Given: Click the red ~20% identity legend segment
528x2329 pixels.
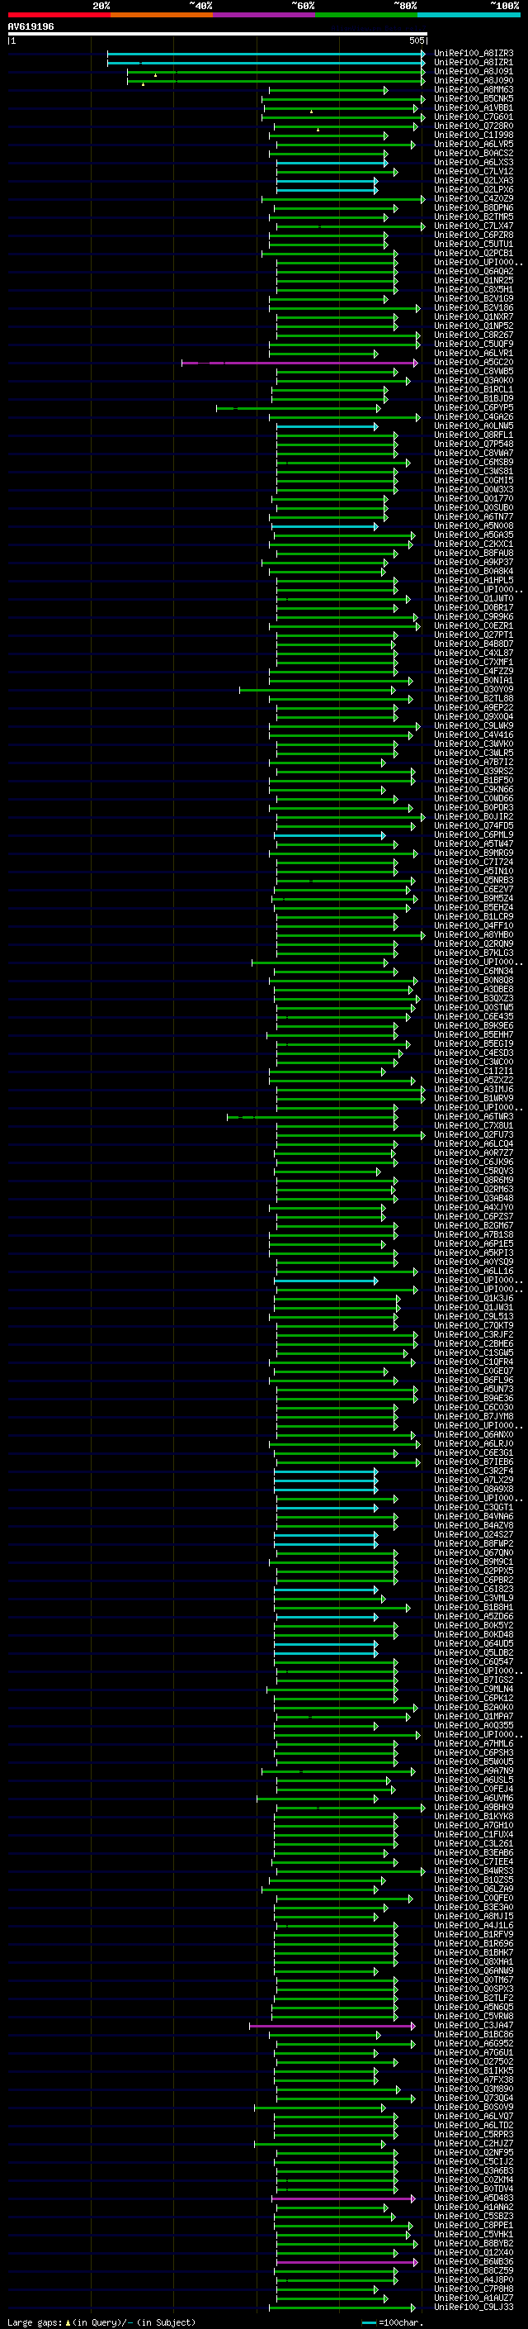Looking at the screenshot, I should coord(59,15).
